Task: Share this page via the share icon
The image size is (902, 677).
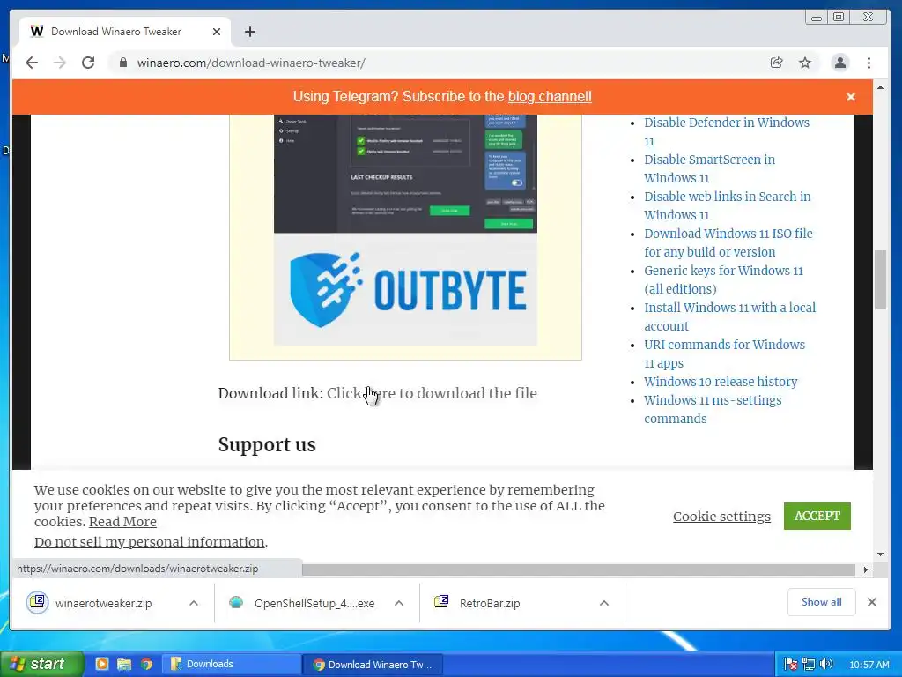Action: click(x=777, y=63)
